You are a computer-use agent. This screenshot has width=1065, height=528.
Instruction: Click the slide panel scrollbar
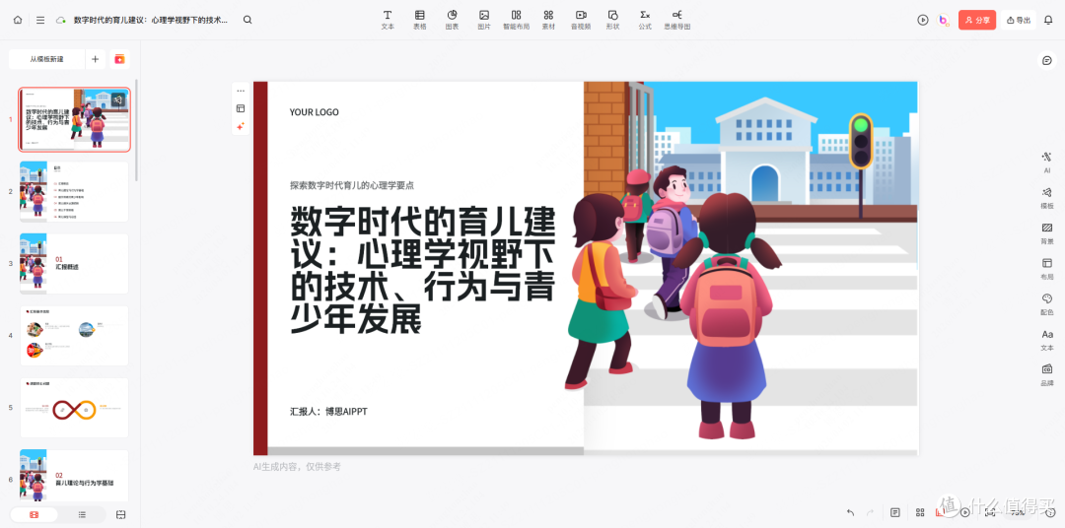pyautogui.click(x=136, y=130)
